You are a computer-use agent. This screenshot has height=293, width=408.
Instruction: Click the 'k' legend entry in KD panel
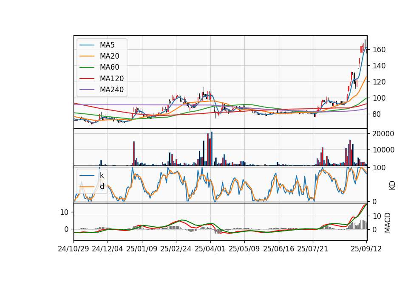92,175
